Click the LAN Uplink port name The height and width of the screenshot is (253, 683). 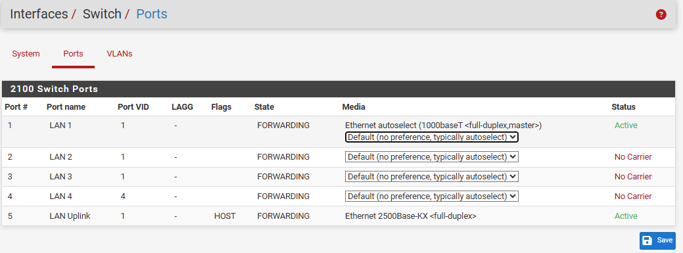[70, 216]
